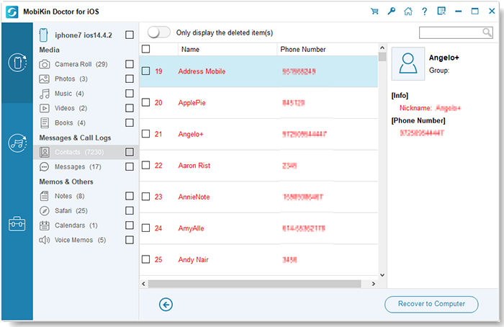Click the search magnifier icon

tap(487, 32)
